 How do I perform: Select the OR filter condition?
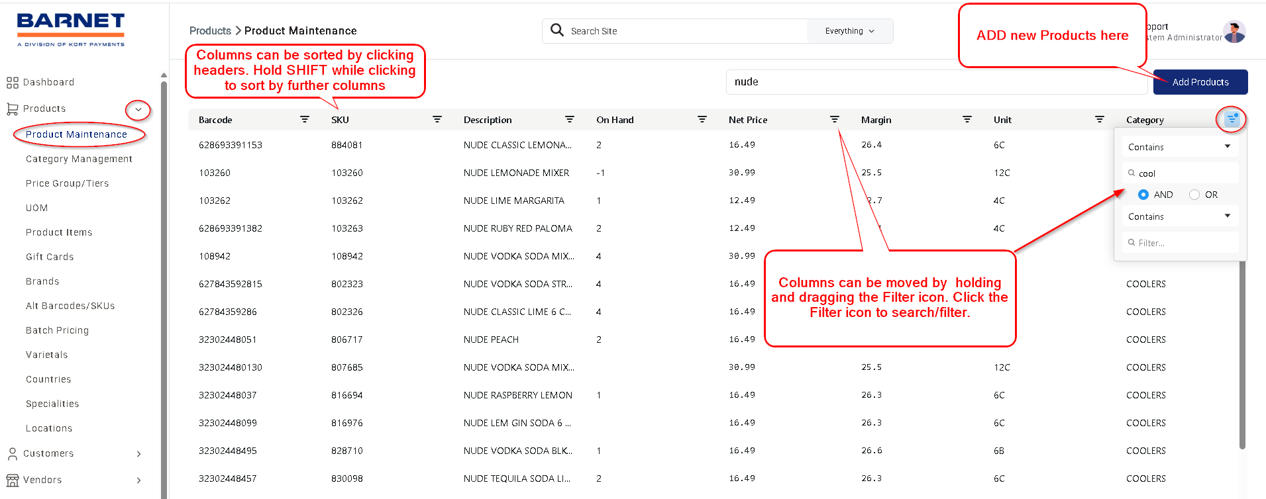(x=1194, y=195)
